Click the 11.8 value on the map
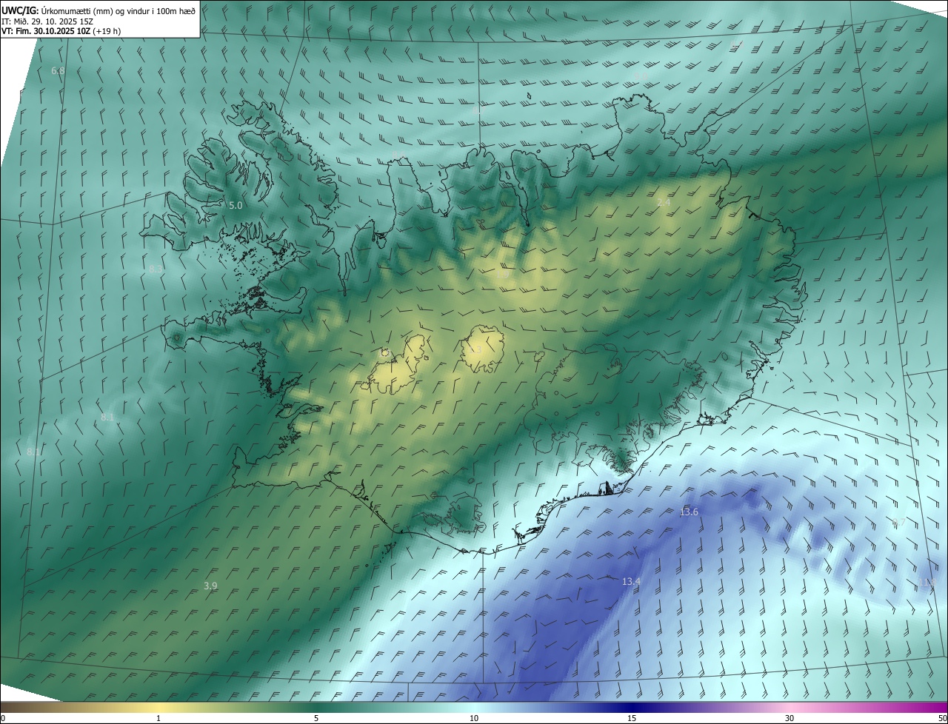The image size is (948, 724). [x=928, y=583]
